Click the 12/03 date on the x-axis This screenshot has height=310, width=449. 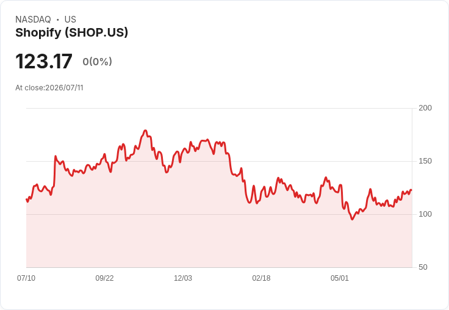(x=183, y=278)
